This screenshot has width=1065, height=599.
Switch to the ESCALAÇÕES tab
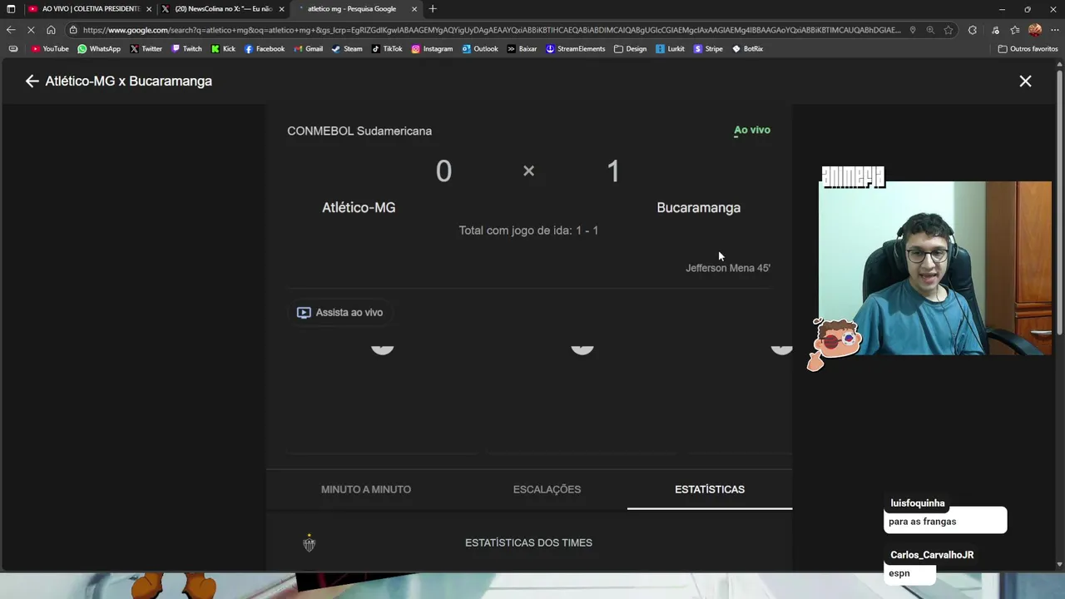pyautogui.click(x=547, y=489)
